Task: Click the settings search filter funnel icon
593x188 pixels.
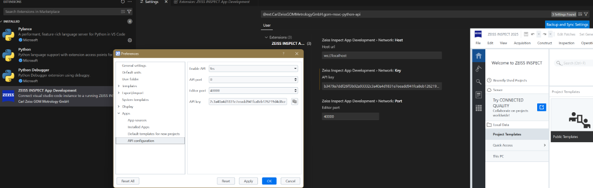Action: click(586, 14)
